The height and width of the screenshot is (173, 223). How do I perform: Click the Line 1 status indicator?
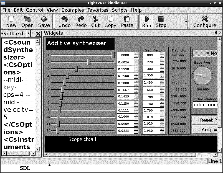click(x=215, y=161)
